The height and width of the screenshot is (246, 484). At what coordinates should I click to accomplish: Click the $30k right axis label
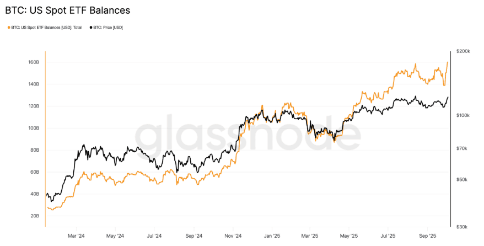[462, 227]
